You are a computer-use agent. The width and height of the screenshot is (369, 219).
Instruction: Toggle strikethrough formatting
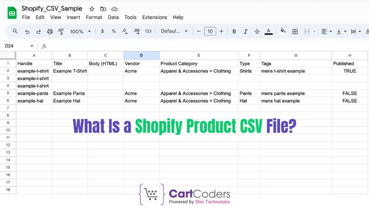tap(257, 31)
